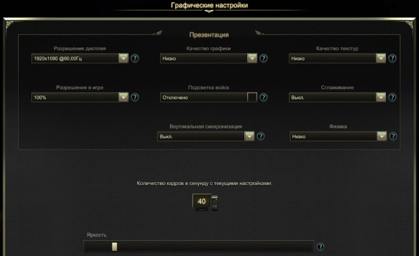Open the Разрешение в игре 100% dropdown
Viewport: 419px width, 256px height.
click(80, 97)
